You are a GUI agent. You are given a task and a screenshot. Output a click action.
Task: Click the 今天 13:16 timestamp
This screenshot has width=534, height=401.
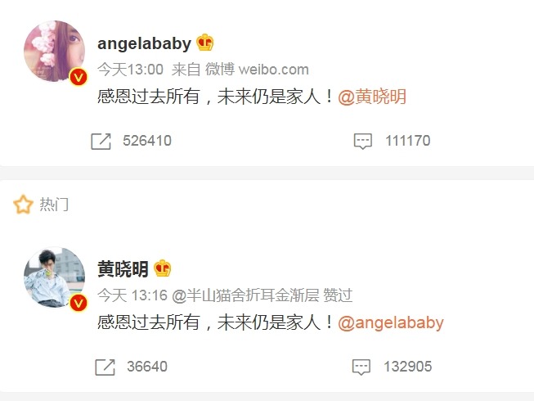132,295
